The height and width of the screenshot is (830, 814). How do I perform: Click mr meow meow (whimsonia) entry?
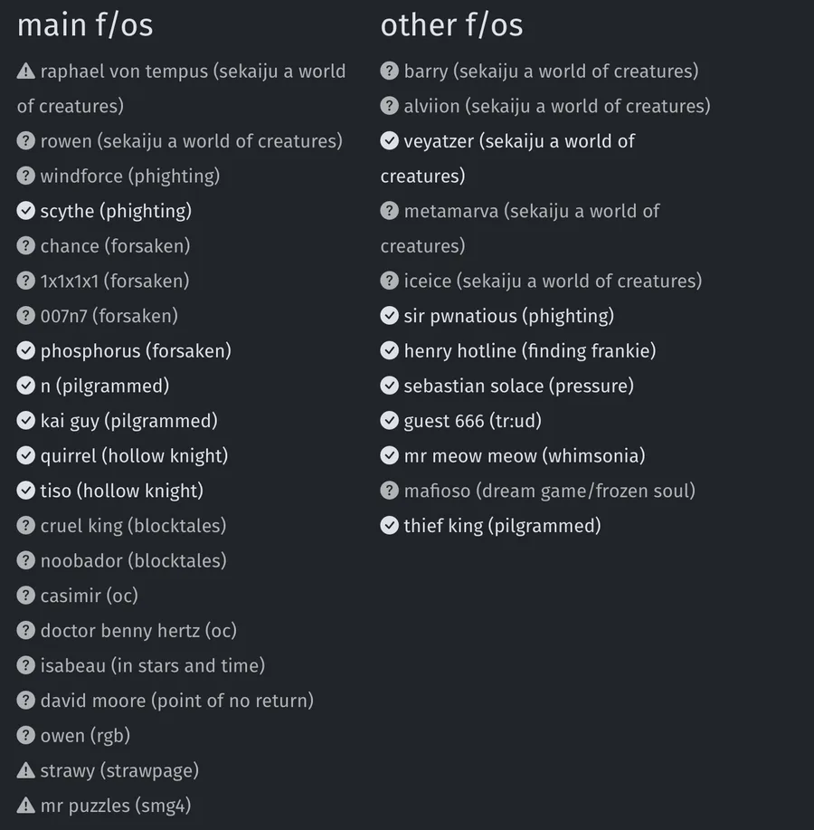(513, 456)
